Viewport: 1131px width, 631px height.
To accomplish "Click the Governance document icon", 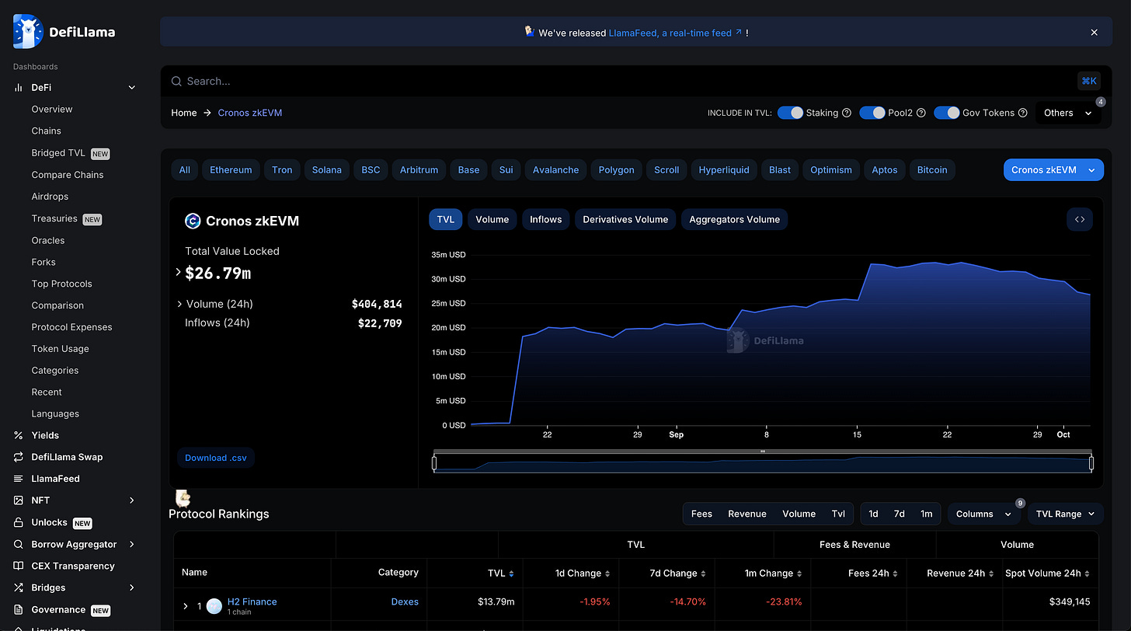I will [18, 609].
